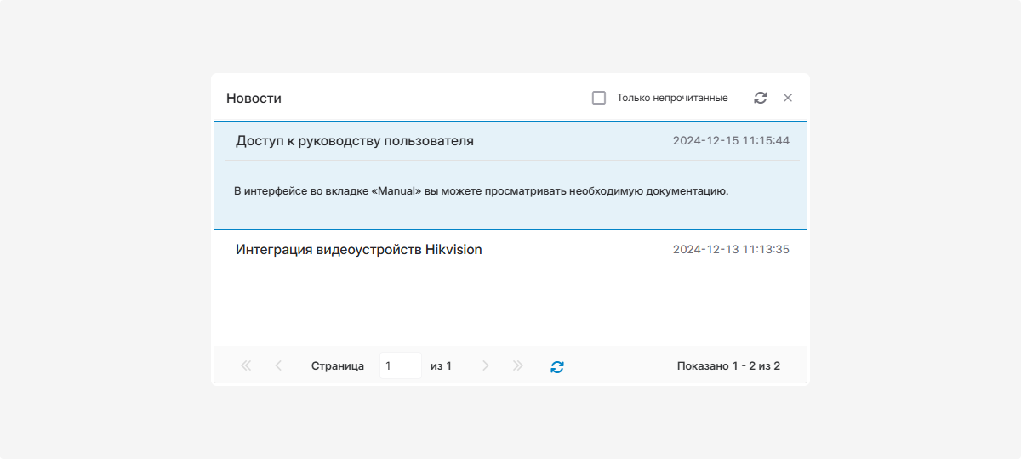Click the «из 1» total pages label
This screenshot has height=459, width=1021.
(441, 365)
